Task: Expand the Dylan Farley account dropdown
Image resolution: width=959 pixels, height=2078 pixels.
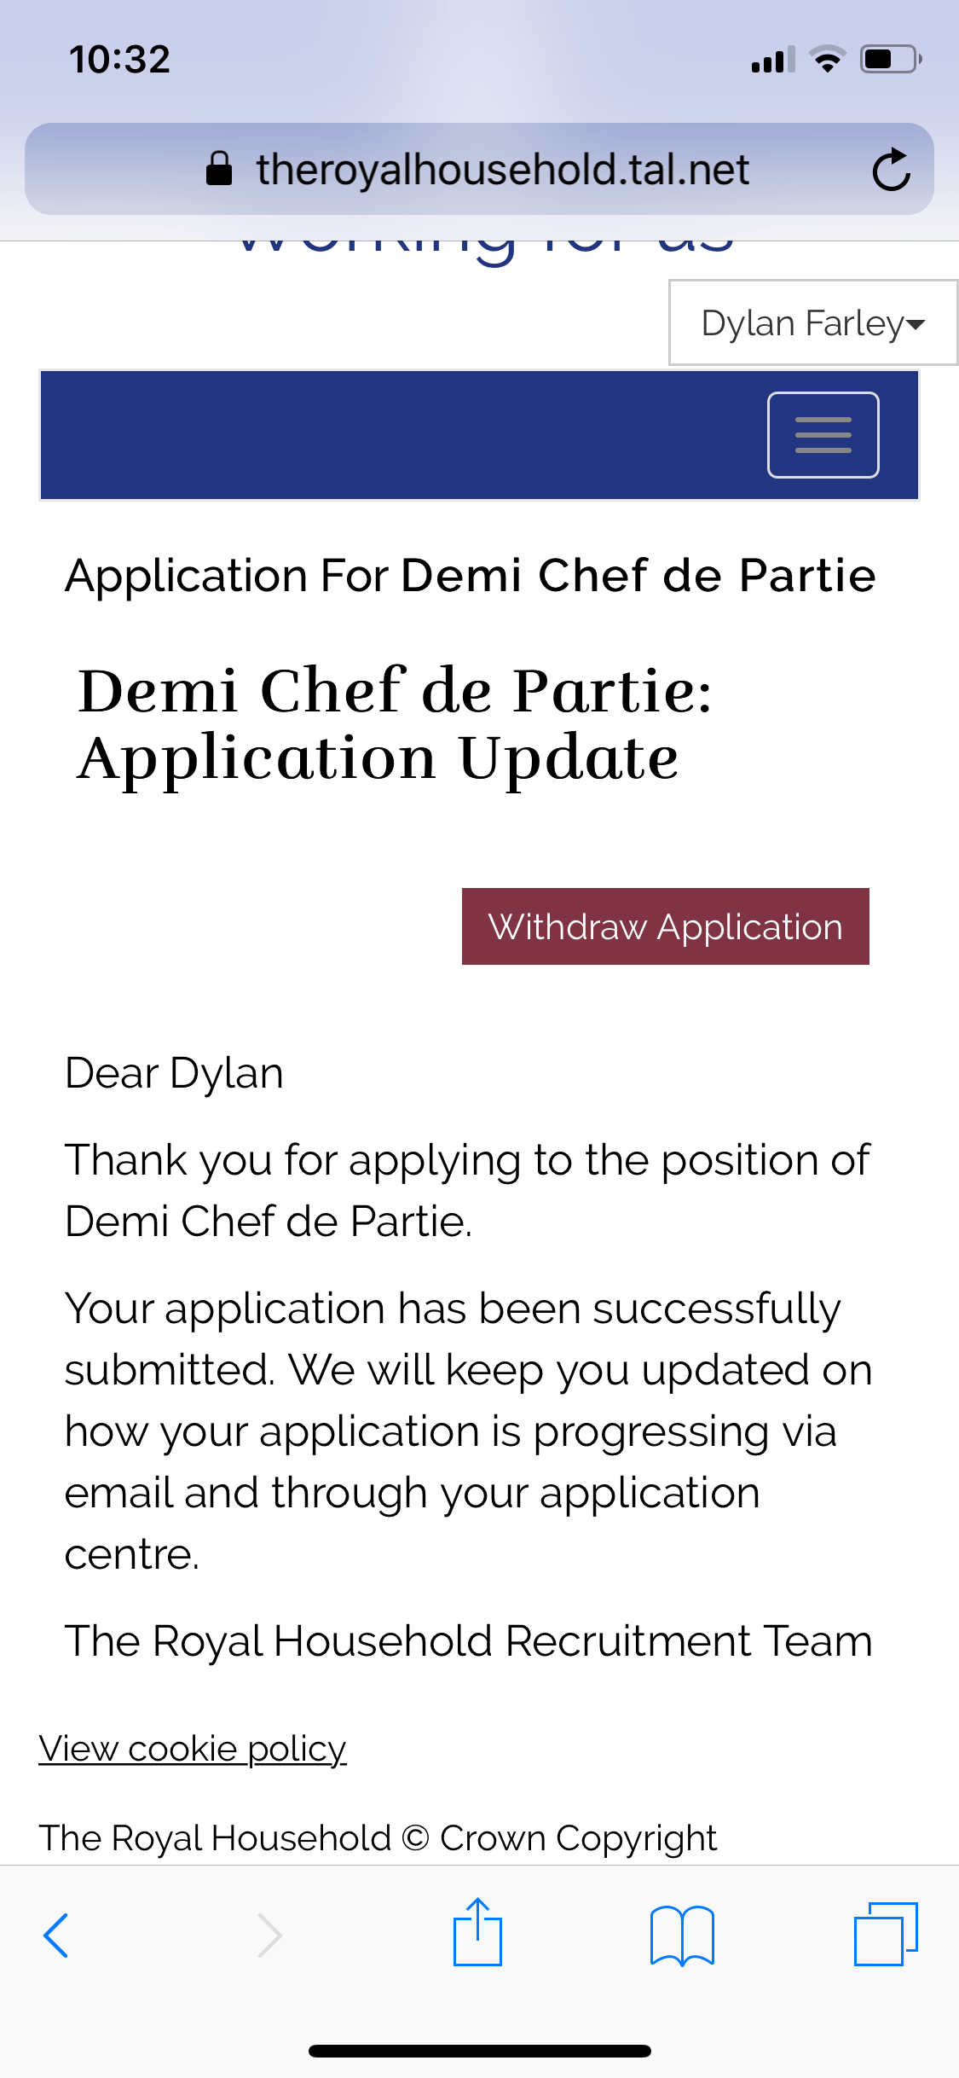Action: 813,323
